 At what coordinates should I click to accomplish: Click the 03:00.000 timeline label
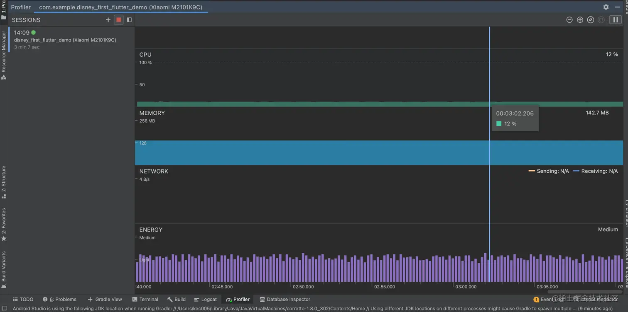466,287
